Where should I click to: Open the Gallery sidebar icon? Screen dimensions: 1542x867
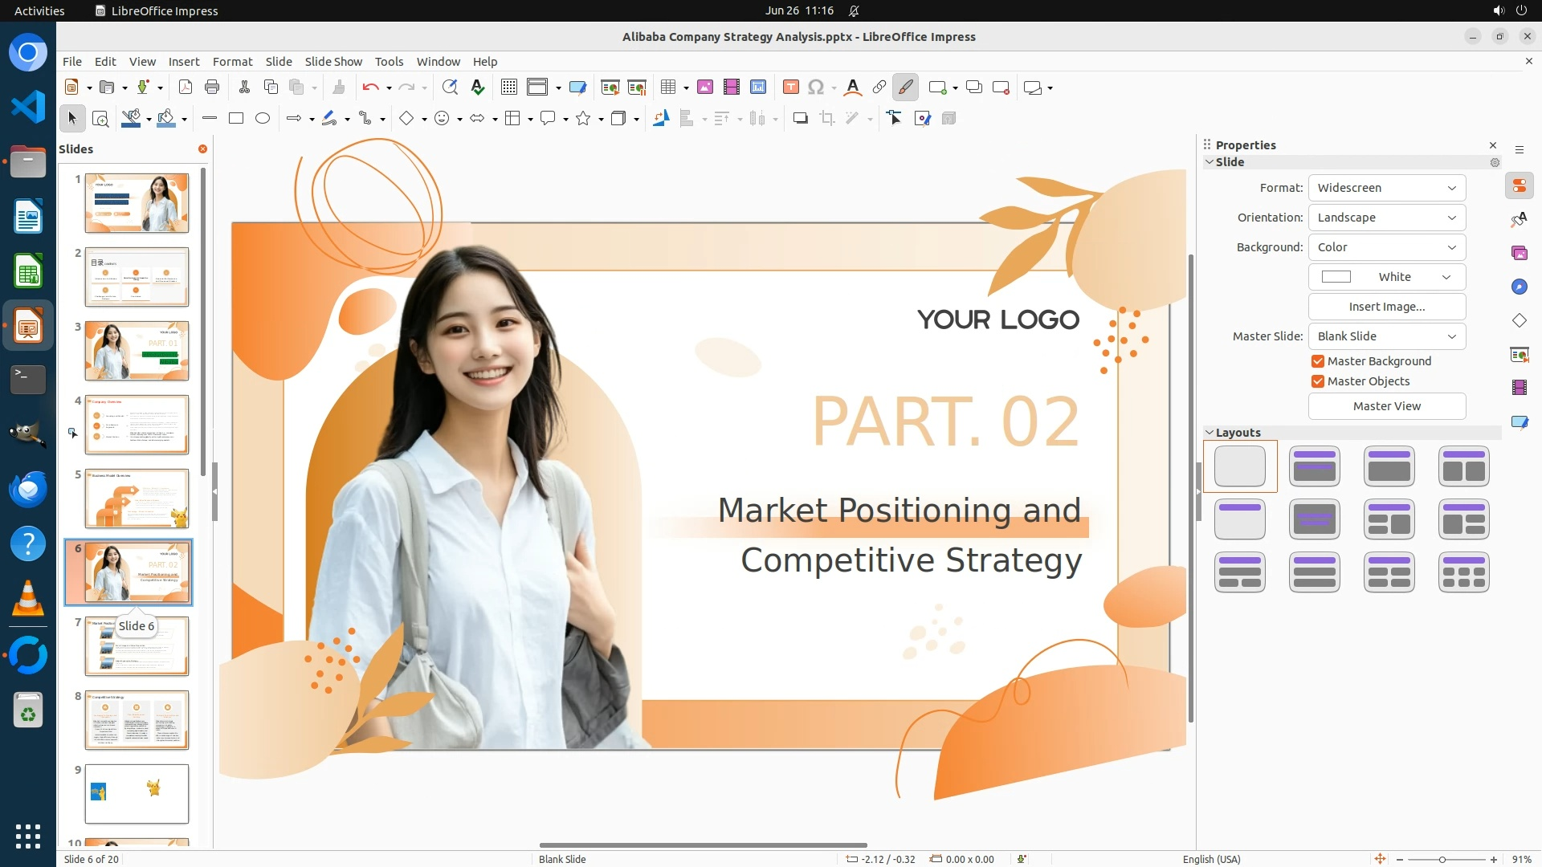click(x=1519, y=254)
